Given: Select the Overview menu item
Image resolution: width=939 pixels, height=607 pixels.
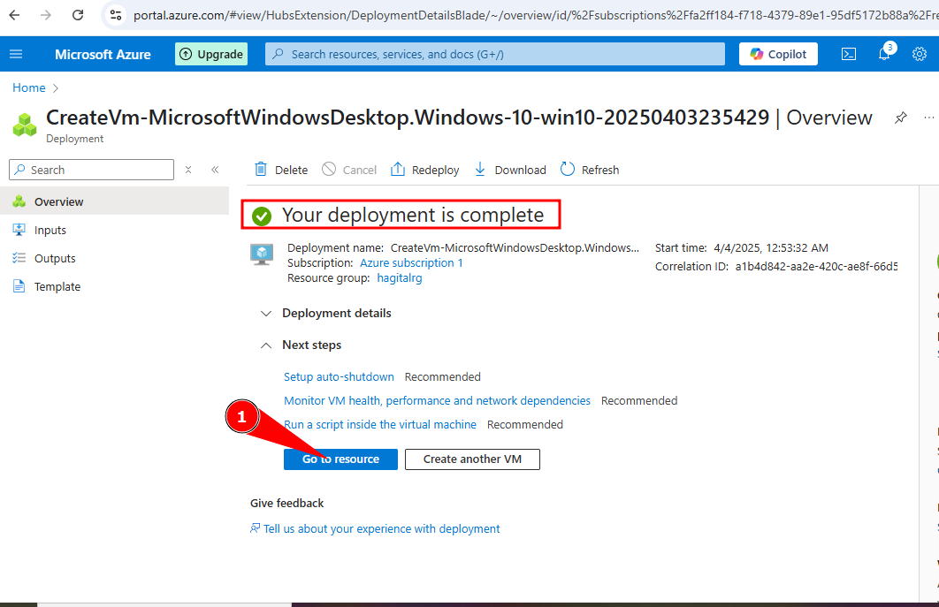Looking at the screenshot, I should 114,201.
